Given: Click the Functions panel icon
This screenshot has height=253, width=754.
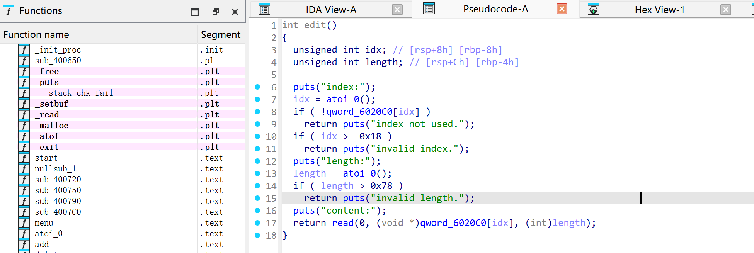Looking at the screenshot, I should point(9,10).
